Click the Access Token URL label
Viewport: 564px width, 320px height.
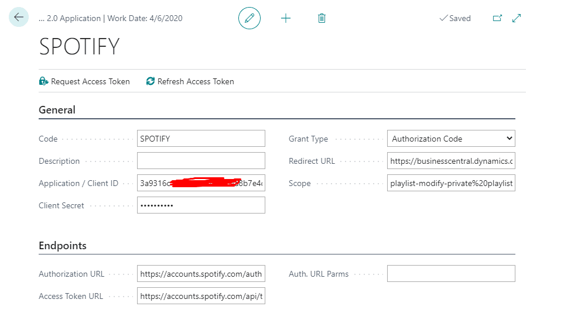click(71, 296)
